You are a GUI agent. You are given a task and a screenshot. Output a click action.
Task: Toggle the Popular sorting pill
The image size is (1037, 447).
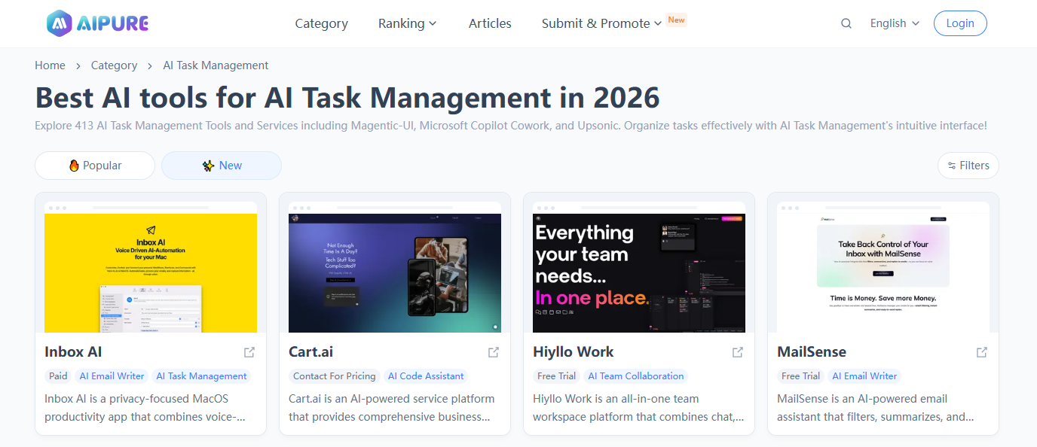click(94, 165)
